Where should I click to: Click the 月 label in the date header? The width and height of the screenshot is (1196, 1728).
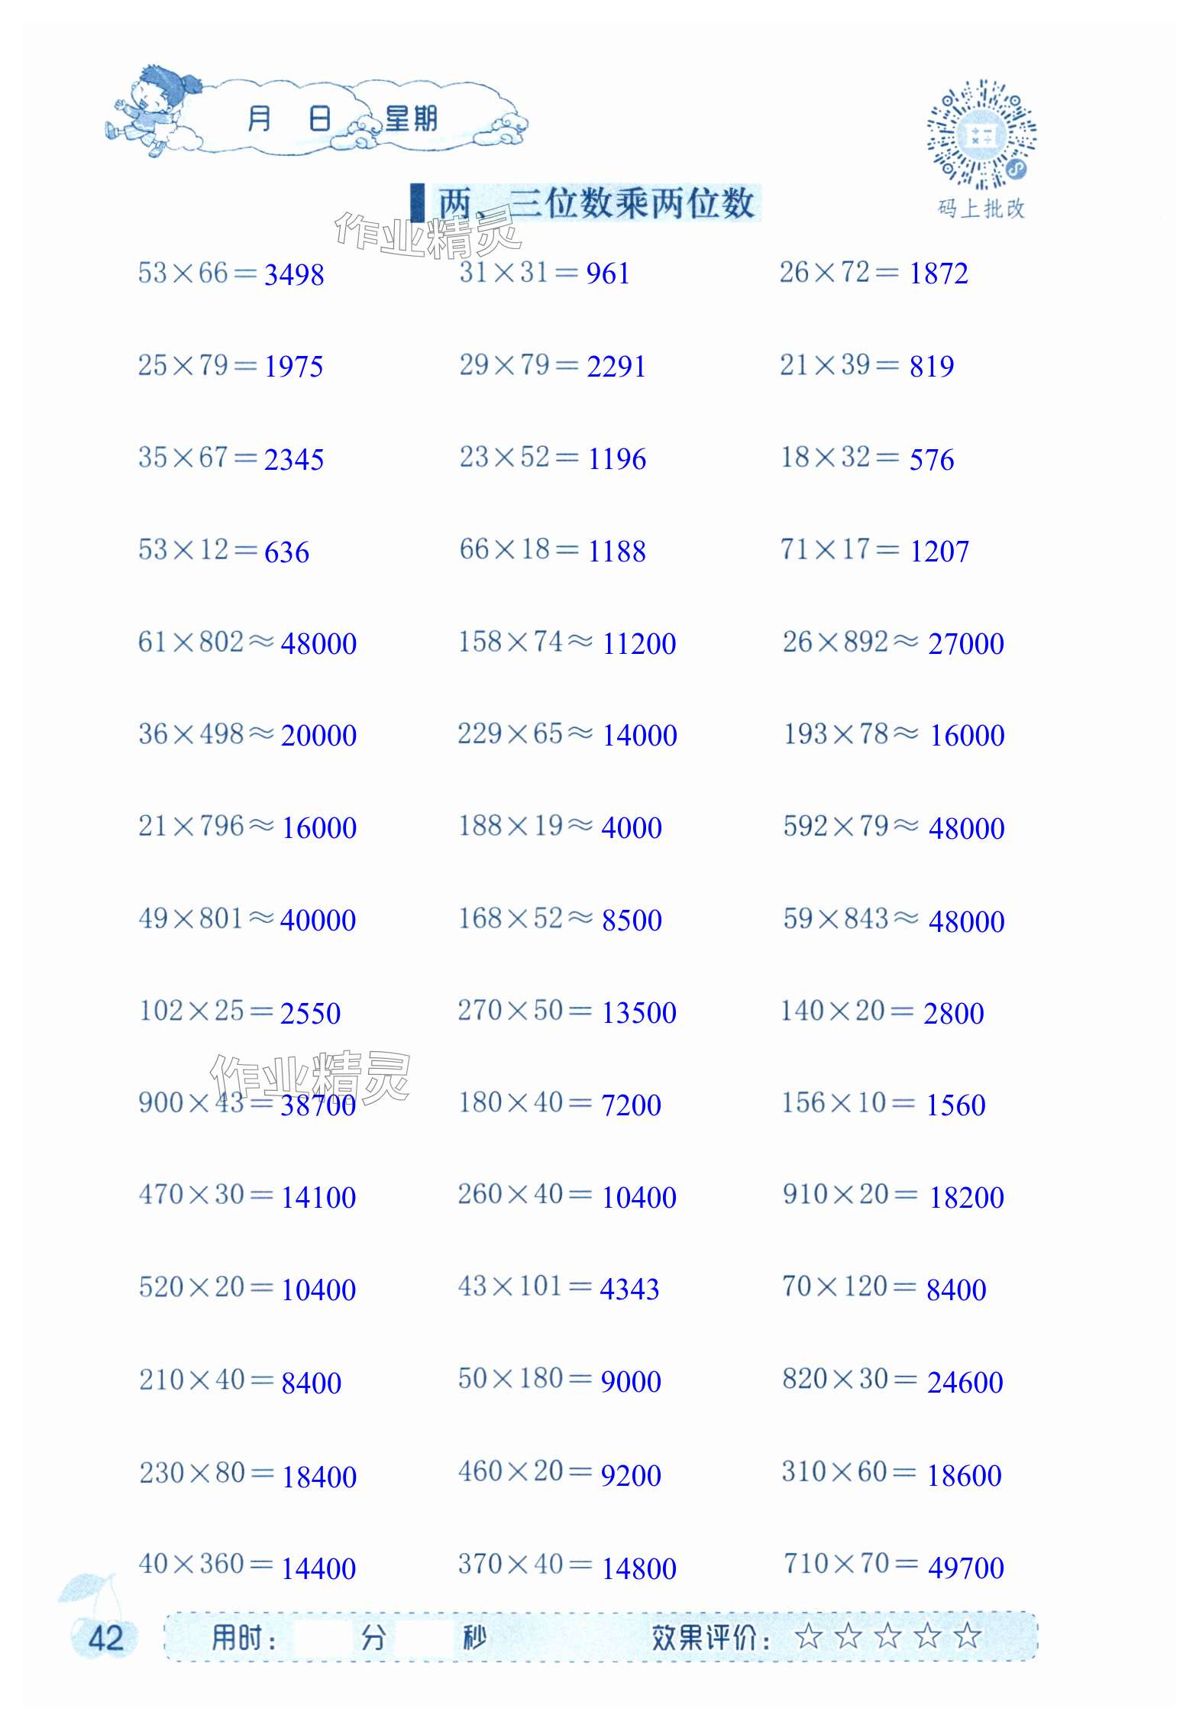click(259, 118)
